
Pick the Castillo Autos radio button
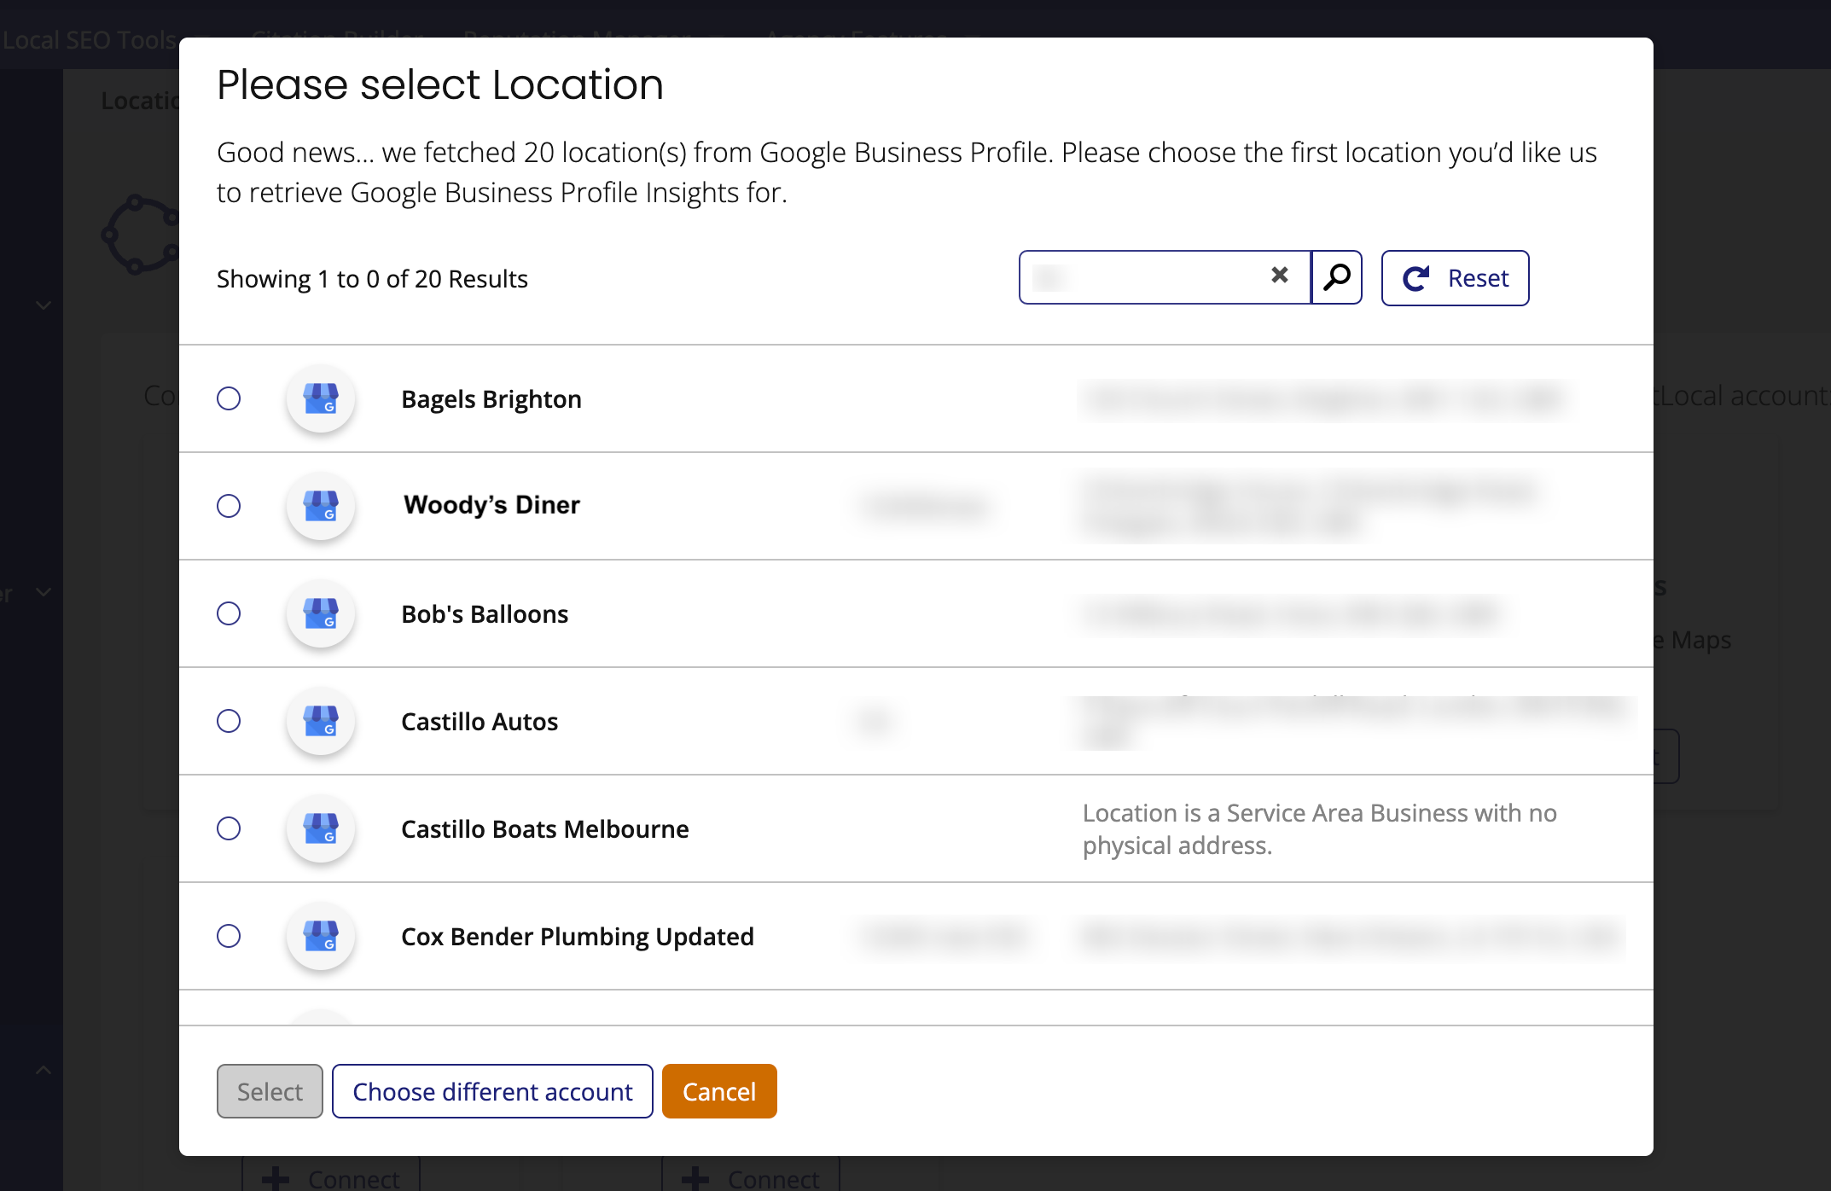(x=229, y=721)
